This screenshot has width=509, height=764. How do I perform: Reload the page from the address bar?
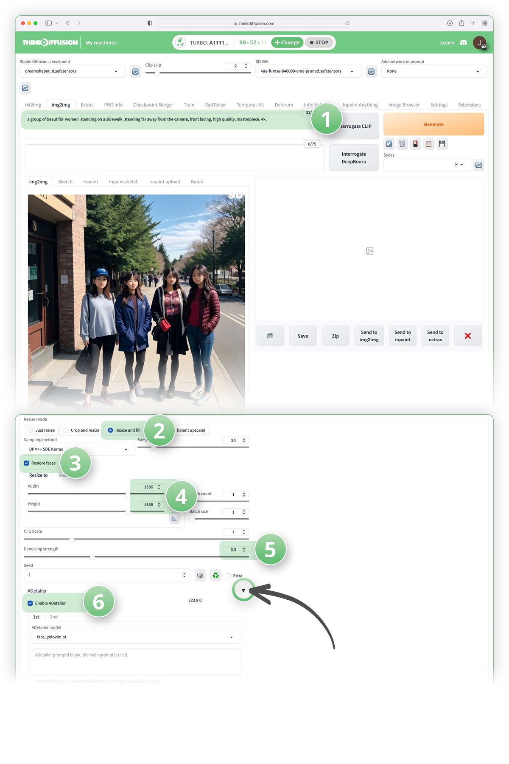[347, 23]
